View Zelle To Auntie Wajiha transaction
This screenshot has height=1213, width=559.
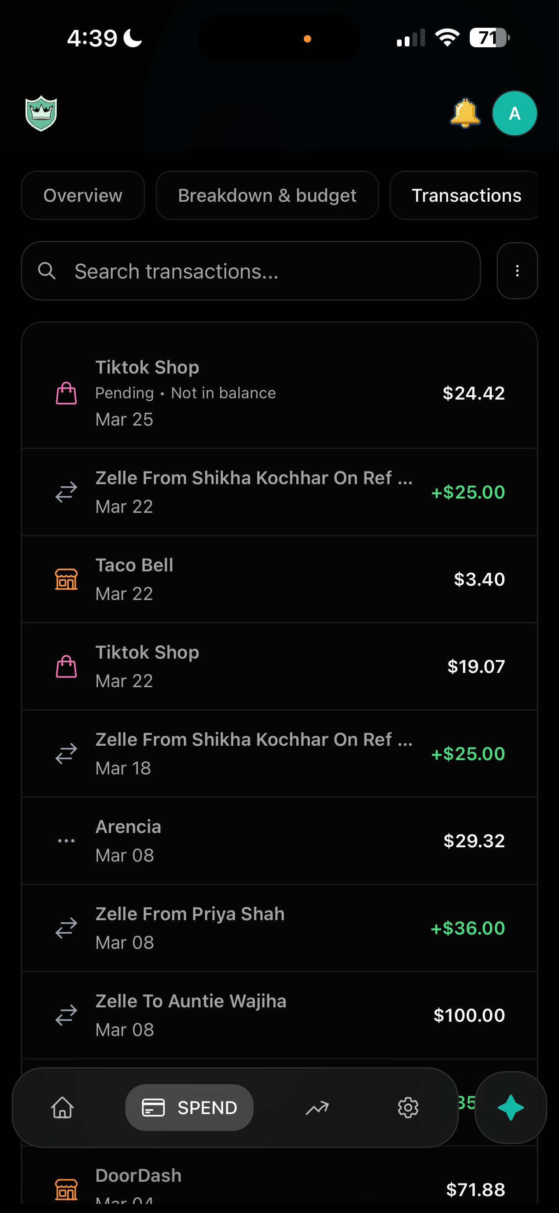point(279,1015)
